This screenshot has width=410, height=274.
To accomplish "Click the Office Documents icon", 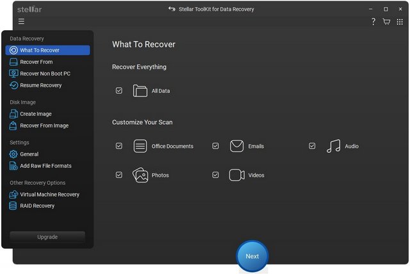I will tap(140, 146).
